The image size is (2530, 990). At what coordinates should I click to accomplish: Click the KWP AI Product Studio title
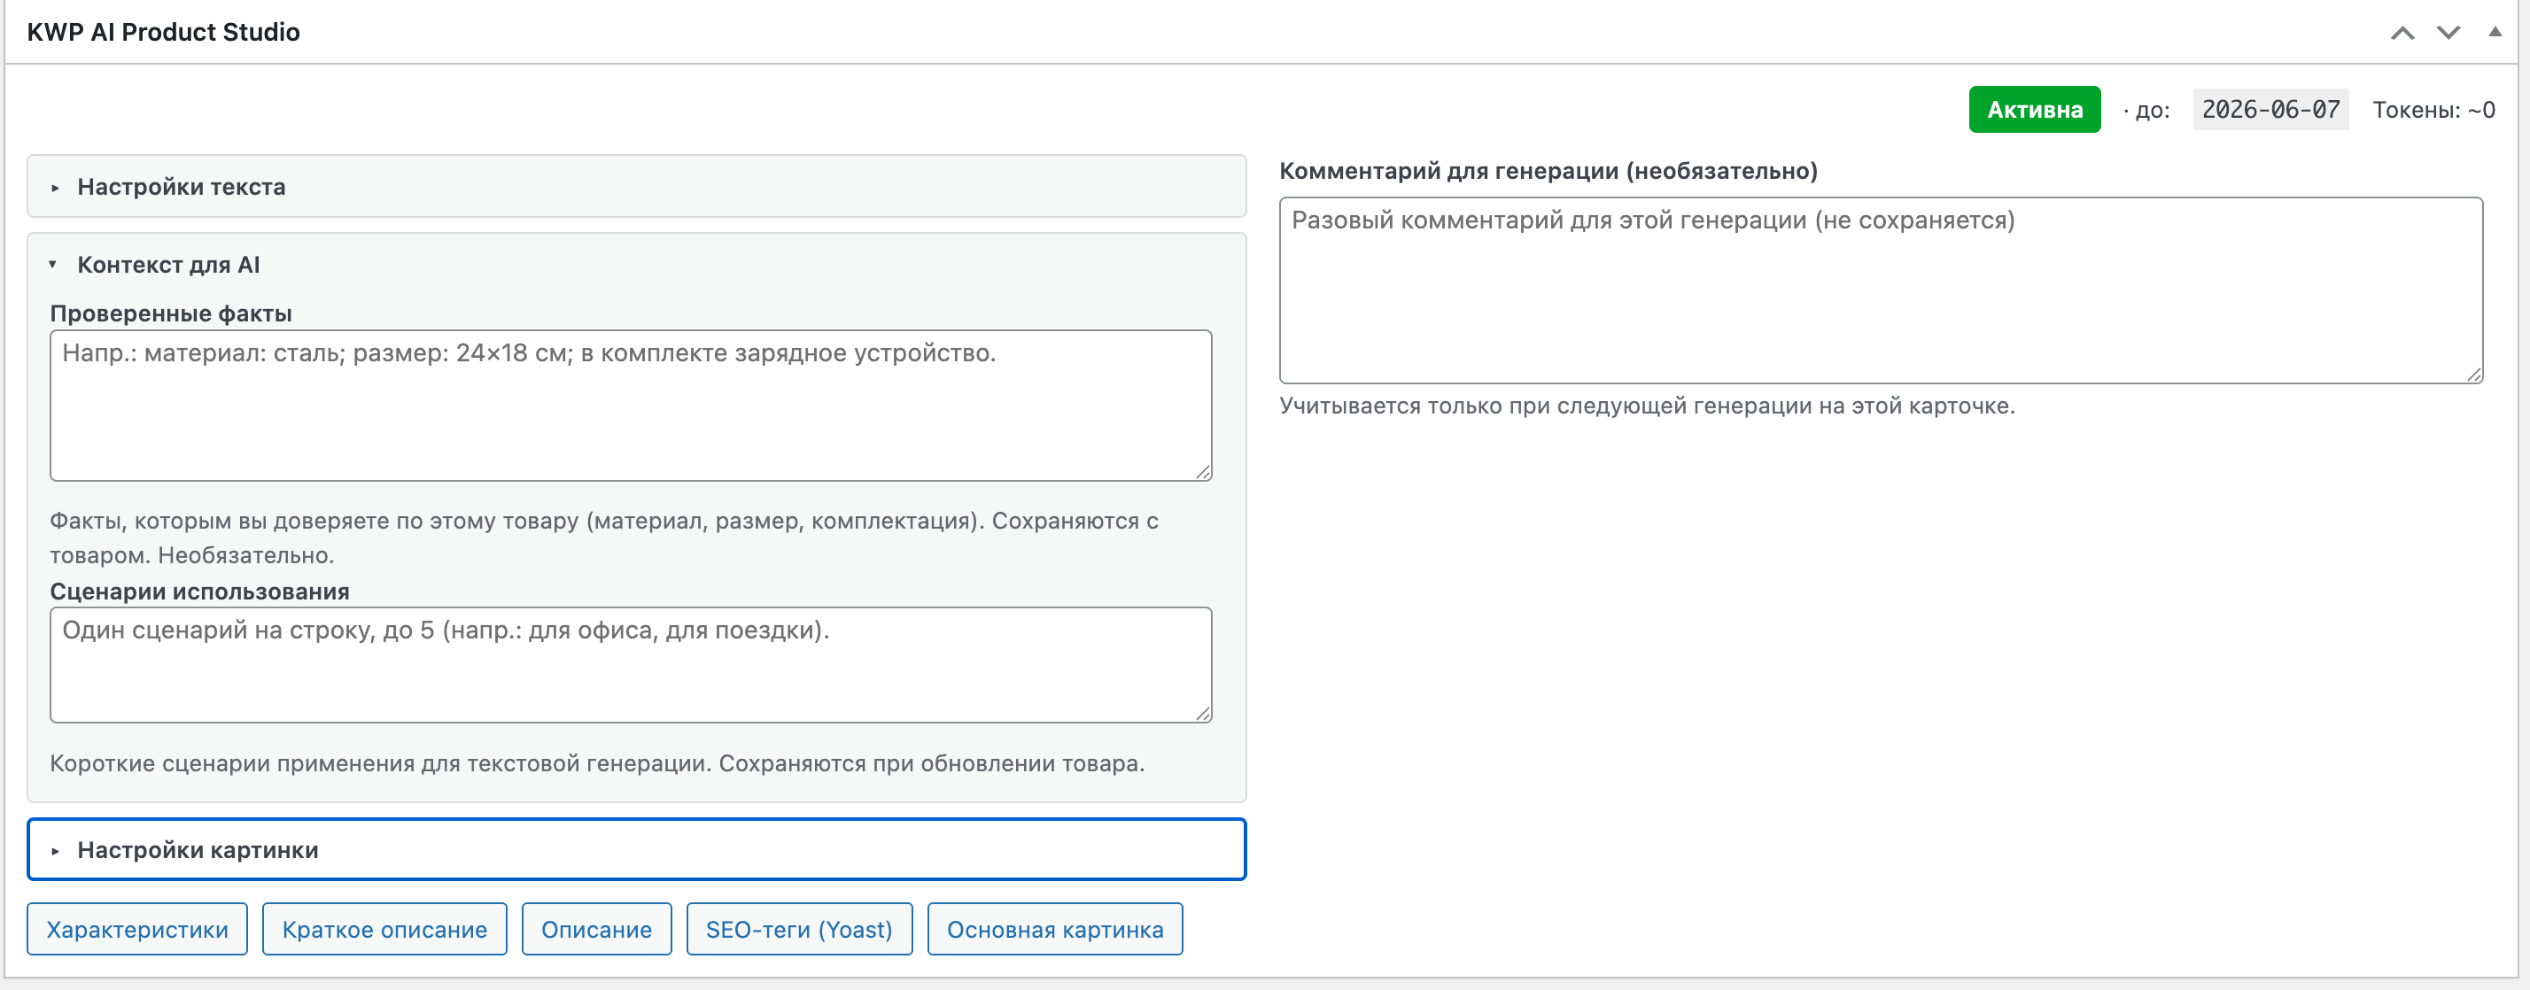[163, 33]
